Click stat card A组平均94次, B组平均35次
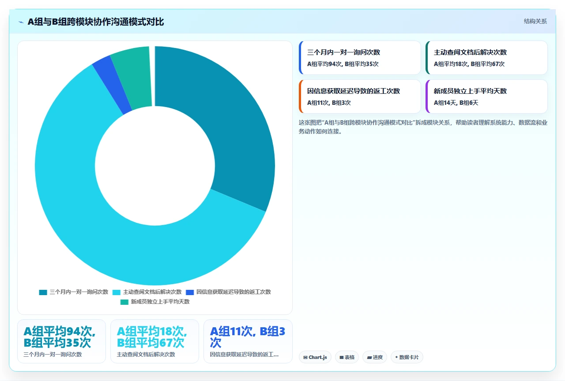Viewport: 565px width, 381px height. click(61, 341)
